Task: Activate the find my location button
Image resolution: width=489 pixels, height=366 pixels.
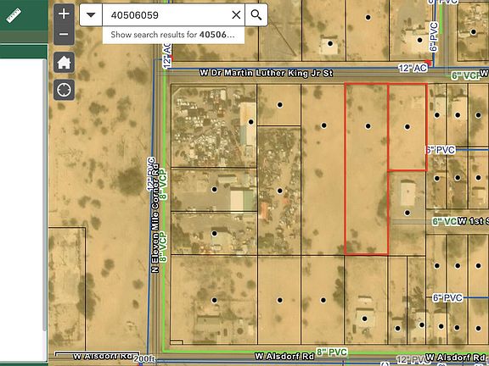Action: pyautogui.click(x=64, y=90)
